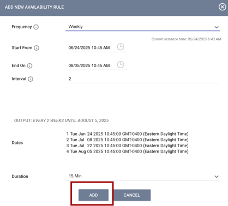Image resolution: width=228 pixels, height=206 pixels.
Task: Select the Tue Jul 08 2025 date line
Action: 127,140
